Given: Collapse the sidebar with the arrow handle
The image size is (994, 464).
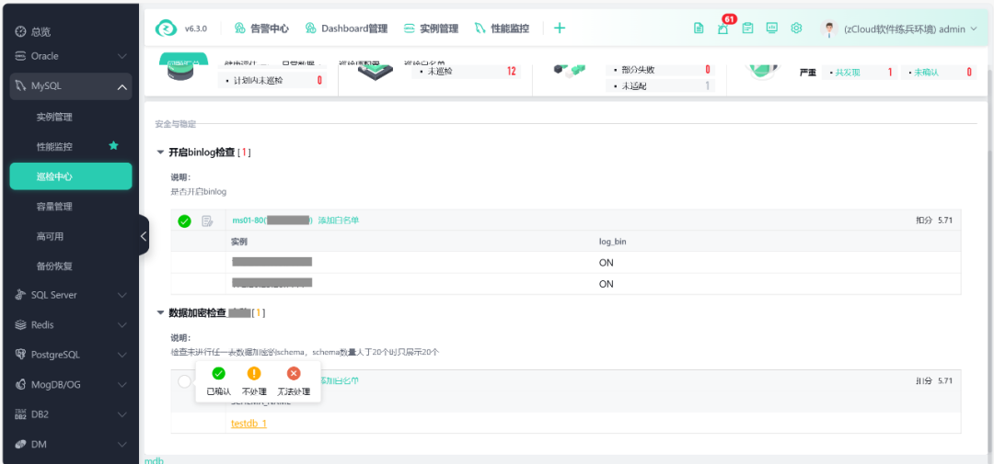Looking at the screenshot, I should pyautogui.click(x=144, y=235).
